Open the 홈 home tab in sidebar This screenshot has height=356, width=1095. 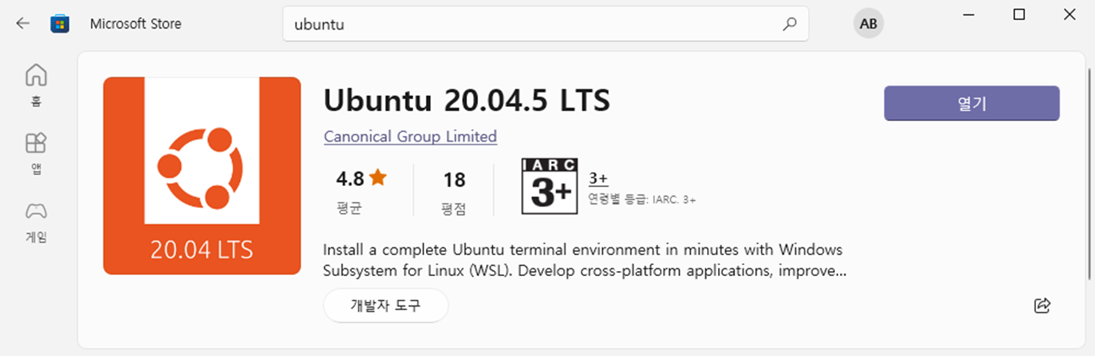[x=36, y=85]
